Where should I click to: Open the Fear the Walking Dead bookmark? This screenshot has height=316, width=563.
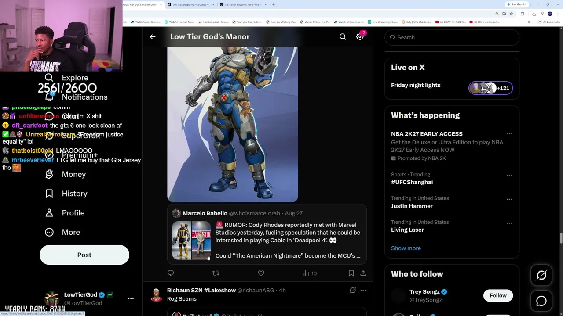pyautogui.click(x=281, y=22)
